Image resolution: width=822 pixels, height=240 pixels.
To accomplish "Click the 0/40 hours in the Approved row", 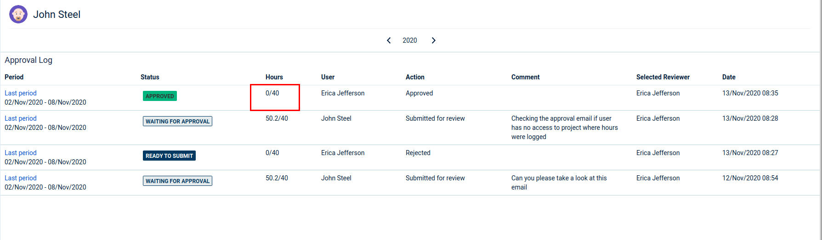I will coord(272,93).
